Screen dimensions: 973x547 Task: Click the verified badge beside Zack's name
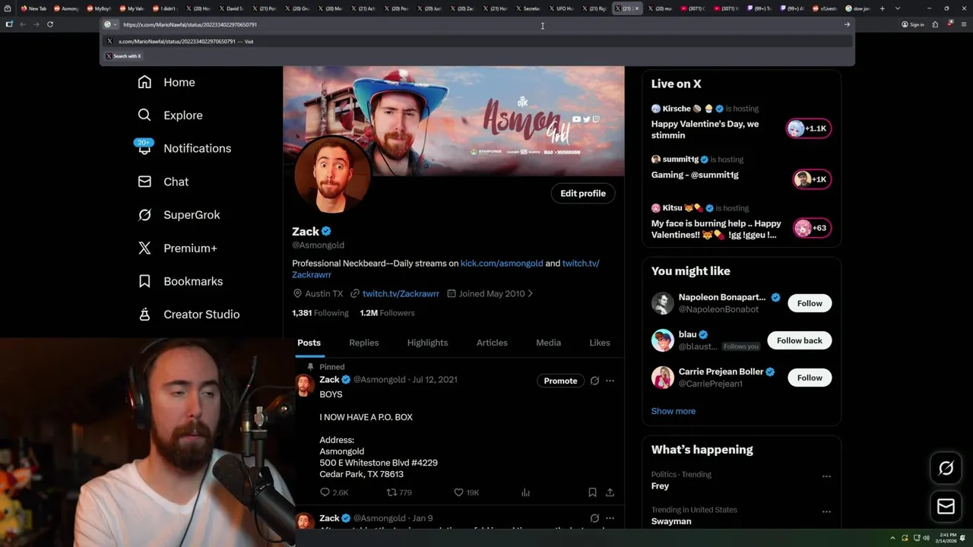coord(326,232)
